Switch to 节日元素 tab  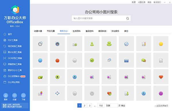click(x=51, y=31)
